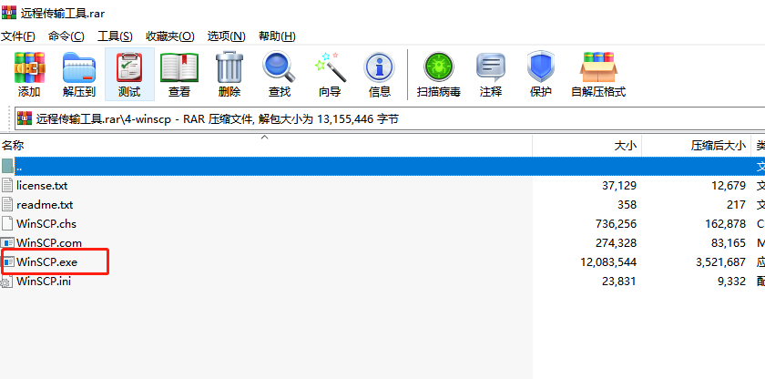Click the WinSCP.com file icon
Viewport: 765px width, 379px height.
tap(7, 242)
